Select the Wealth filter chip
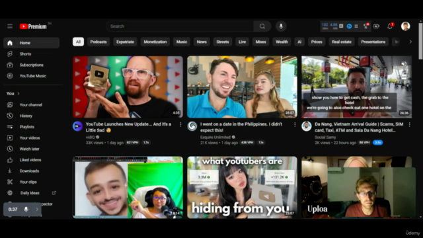Image resolution: width=423 pixels, height=238 pixels. pos(282,42)
